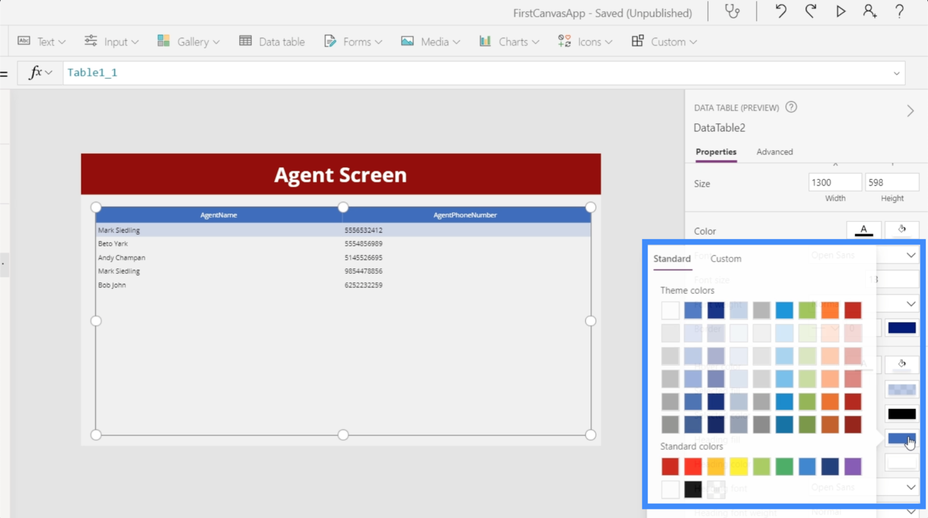Select the Andy Champan row
The height and width of the screenshot is (518, 928).
(x=343, y=258)
